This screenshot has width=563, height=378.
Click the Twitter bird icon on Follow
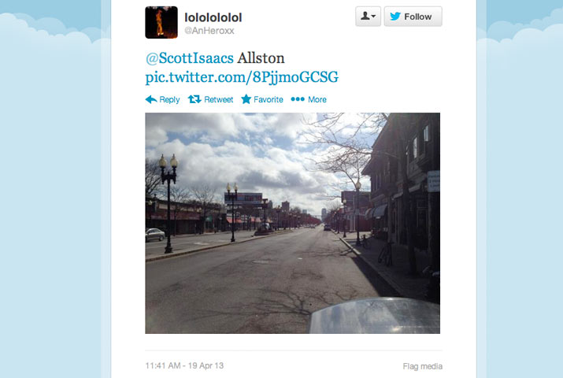(x=395, y=17)
